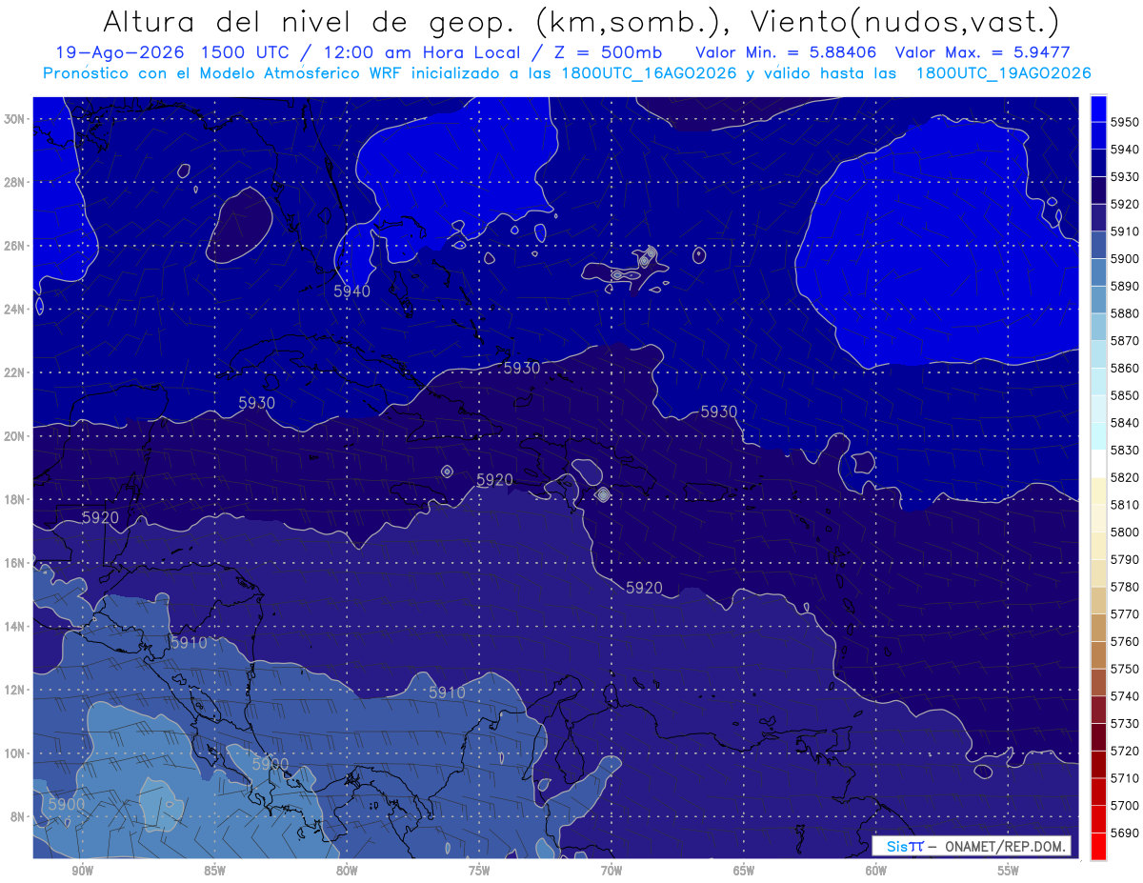Click the 65W longitude axis label

click(x=744, y=871)
